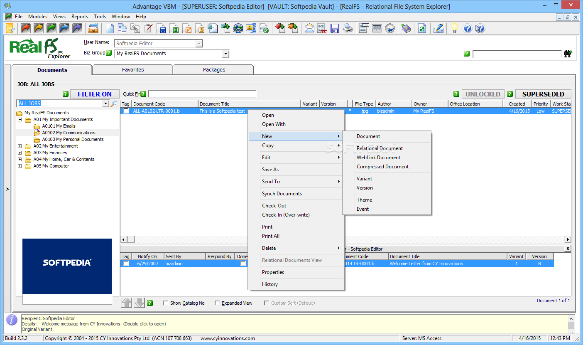Click the document list horizontal scrollbar left arrow
Screen dimensions: 583x345
pos(123,239)
